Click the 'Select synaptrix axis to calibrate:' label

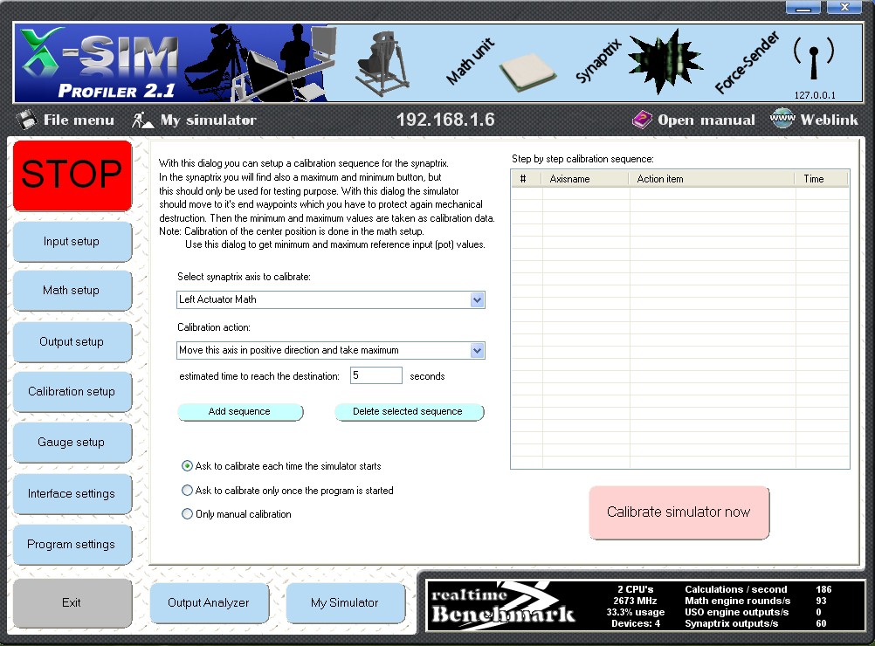(x=244, y=277)
